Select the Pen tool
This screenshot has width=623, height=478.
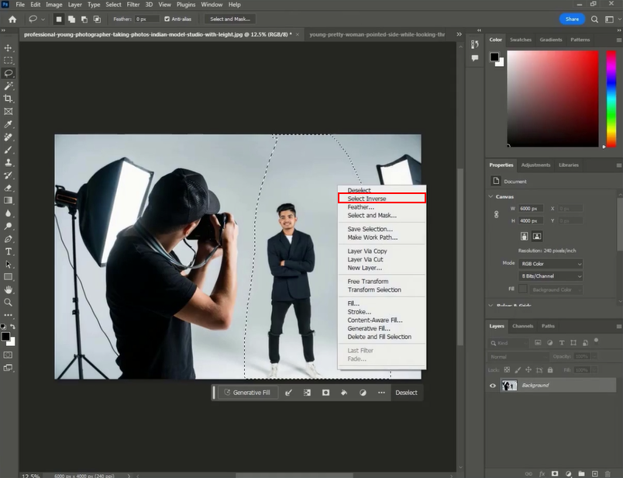(8, 239)
